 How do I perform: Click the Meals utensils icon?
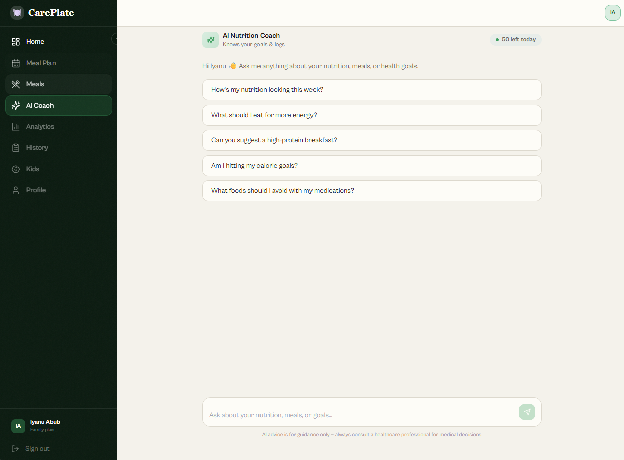(16, 84)
